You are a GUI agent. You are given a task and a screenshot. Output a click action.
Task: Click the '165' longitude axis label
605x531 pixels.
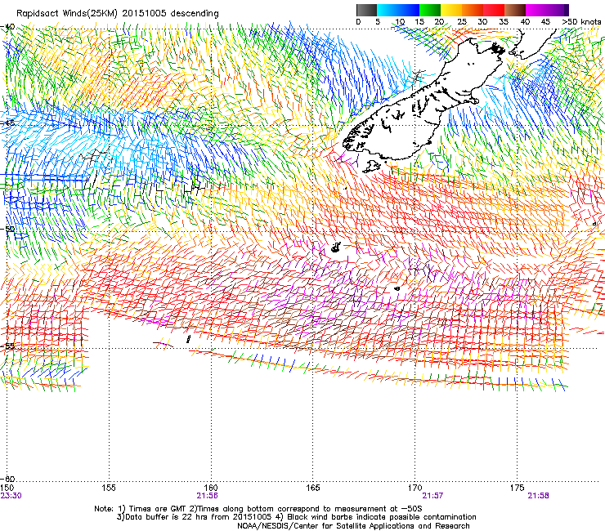click(x=312, y=488)
